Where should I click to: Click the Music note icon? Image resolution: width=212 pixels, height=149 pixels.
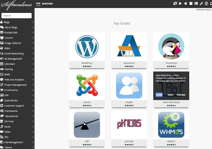click(2, 127)
